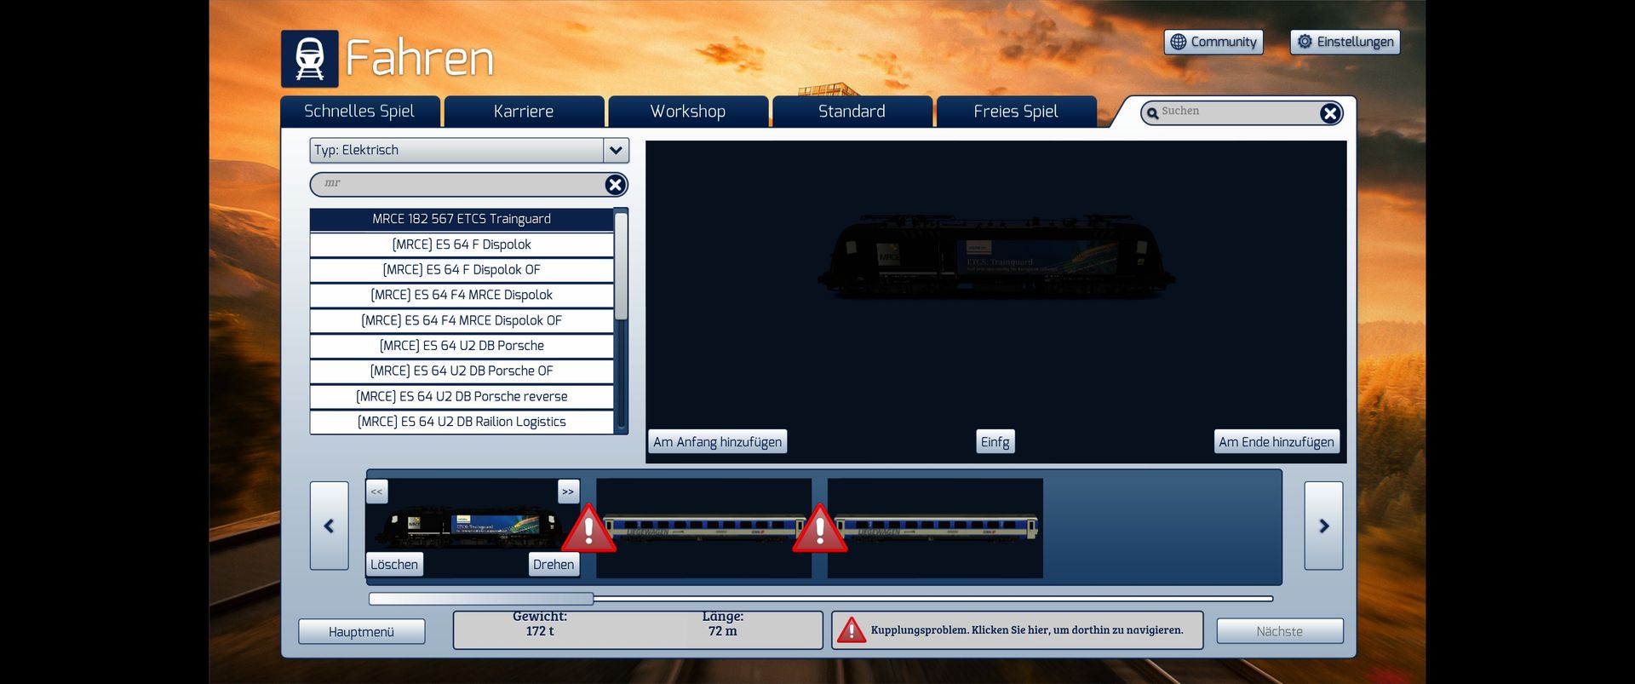Image resolution: width=1635 pixels, height=684 pixels.
Task: Click the Einfg insert button
Action: [995, 442]
